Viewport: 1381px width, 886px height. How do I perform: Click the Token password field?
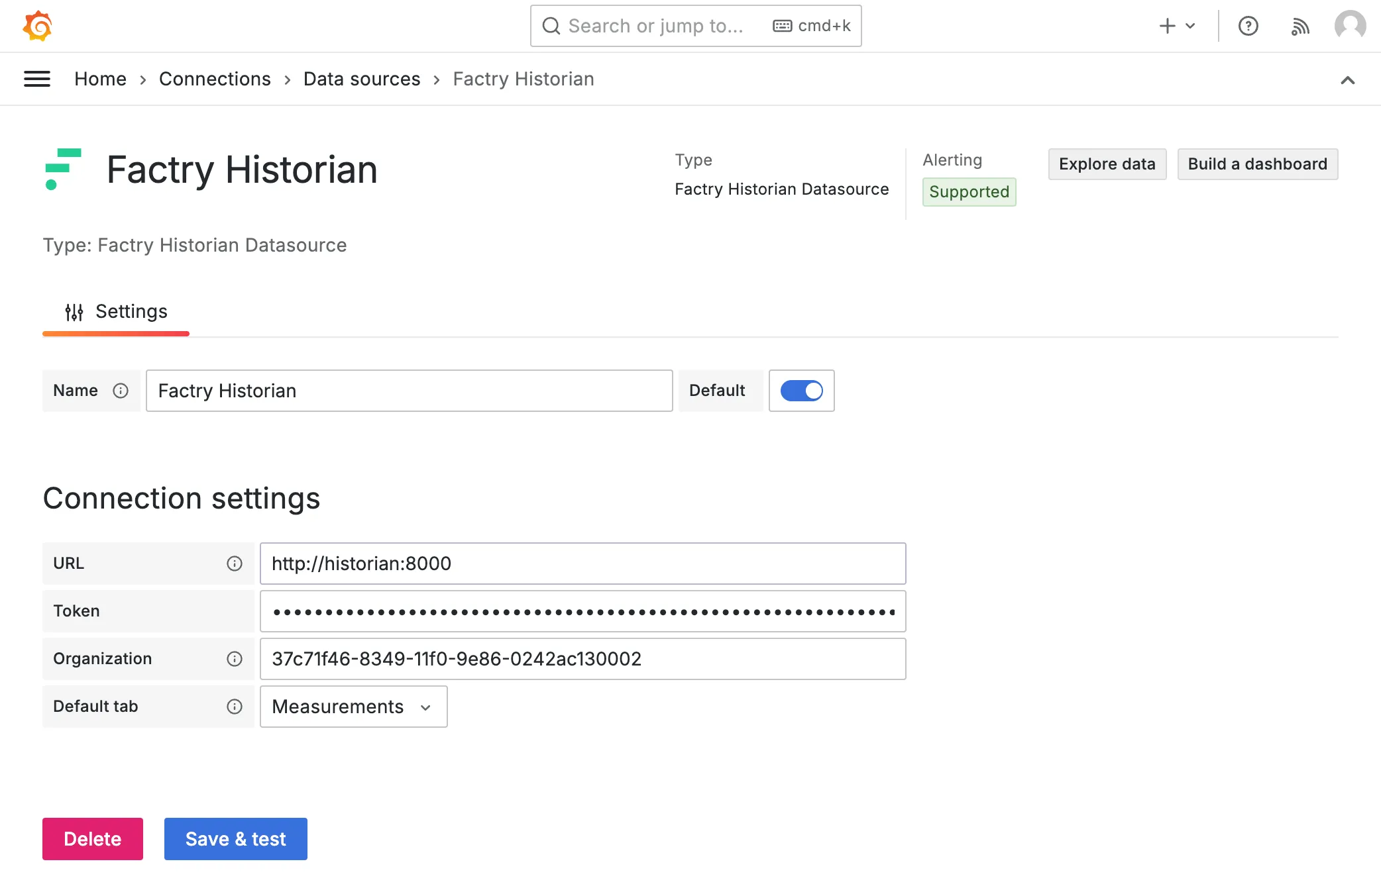click(x=583, y=611)
